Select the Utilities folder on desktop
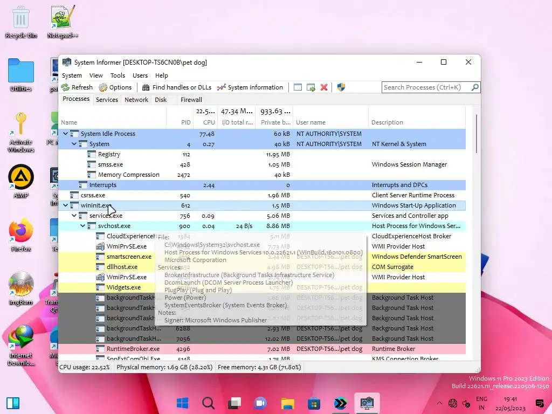Viewport: 552px width, 414px height. [21, 75]
